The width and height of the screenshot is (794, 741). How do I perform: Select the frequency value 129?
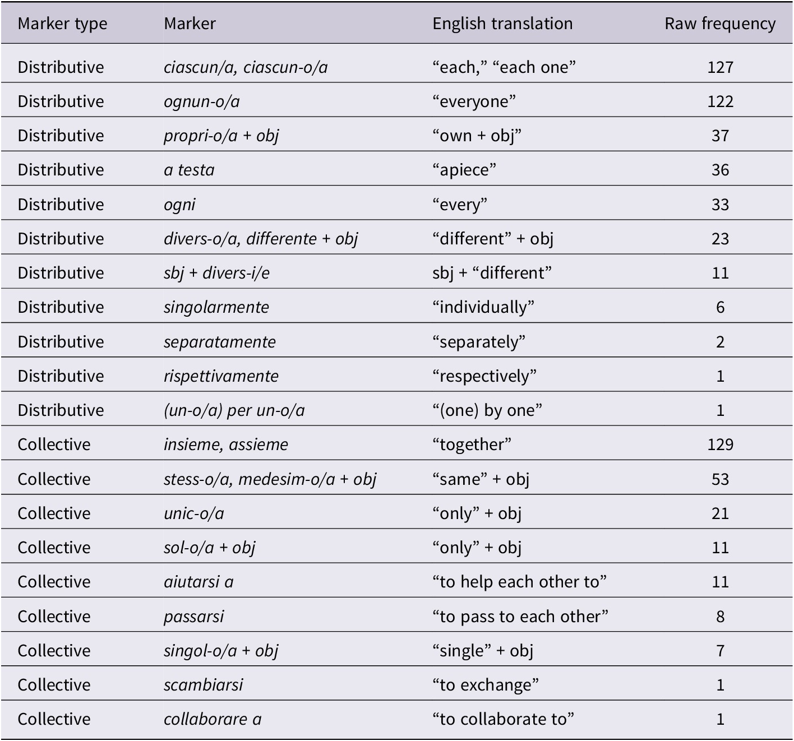tap(720, 444)
